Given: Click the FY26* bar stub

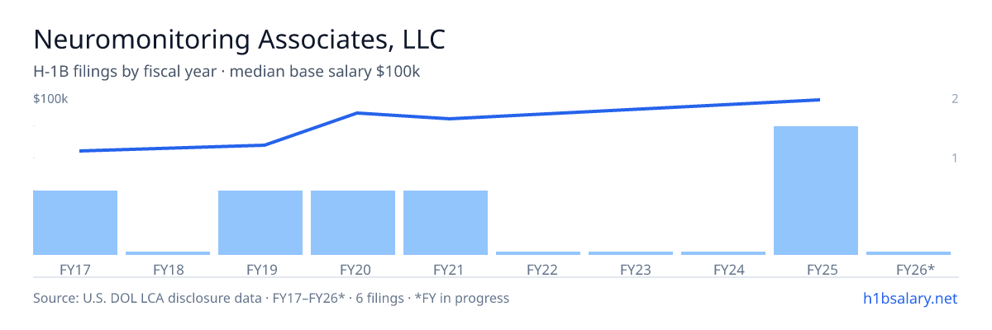Looking at the screenshot, I should click(x=909, y=253).
